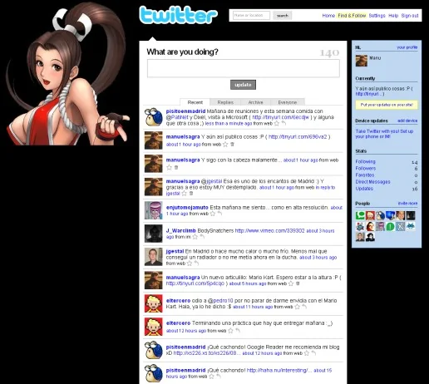The height and width of the screenshot is (384, 429).
Task: Open the Following stats link
Action: pos(365,161)
